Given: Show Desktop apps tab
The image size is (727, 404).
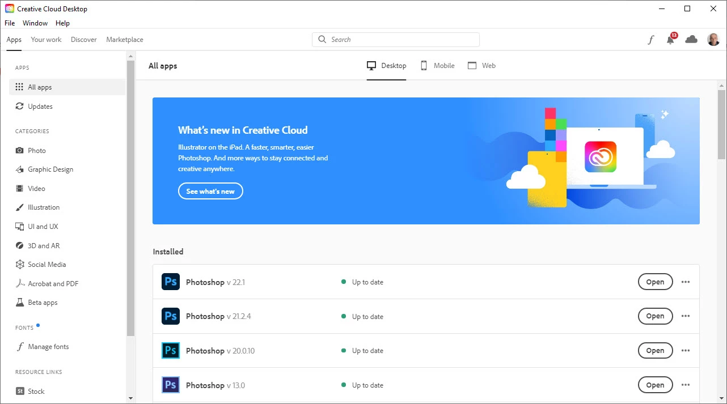Looking at the screenshot, I should [x=387, y=66].
